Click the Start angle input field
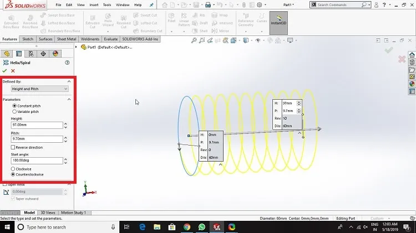Image resolution: width=416 pixels, height=233 pixels. tap(37, 160)
